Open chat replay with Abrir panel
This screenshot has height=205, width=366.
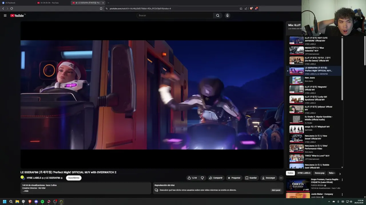point(276,190)
